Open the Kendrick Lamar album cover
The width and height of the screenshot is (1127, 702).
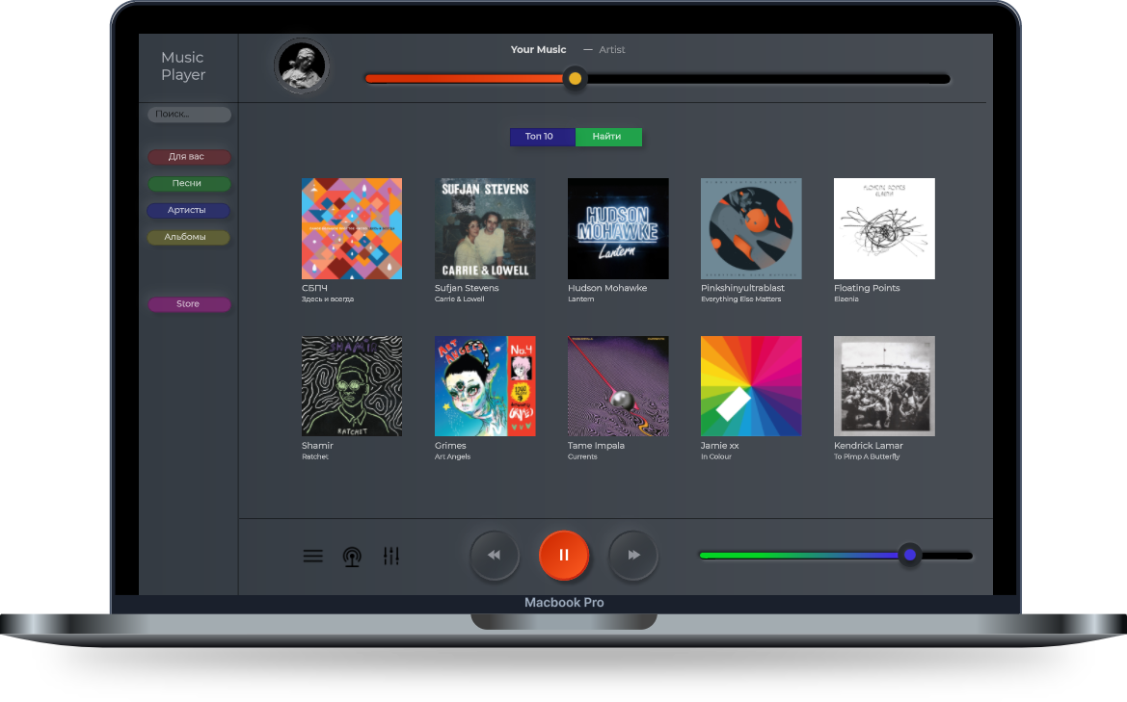pyautogui.click(x=884, y=386)
